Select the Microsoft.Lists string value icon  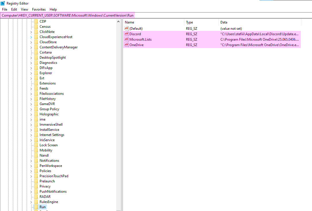coord(126,39)
